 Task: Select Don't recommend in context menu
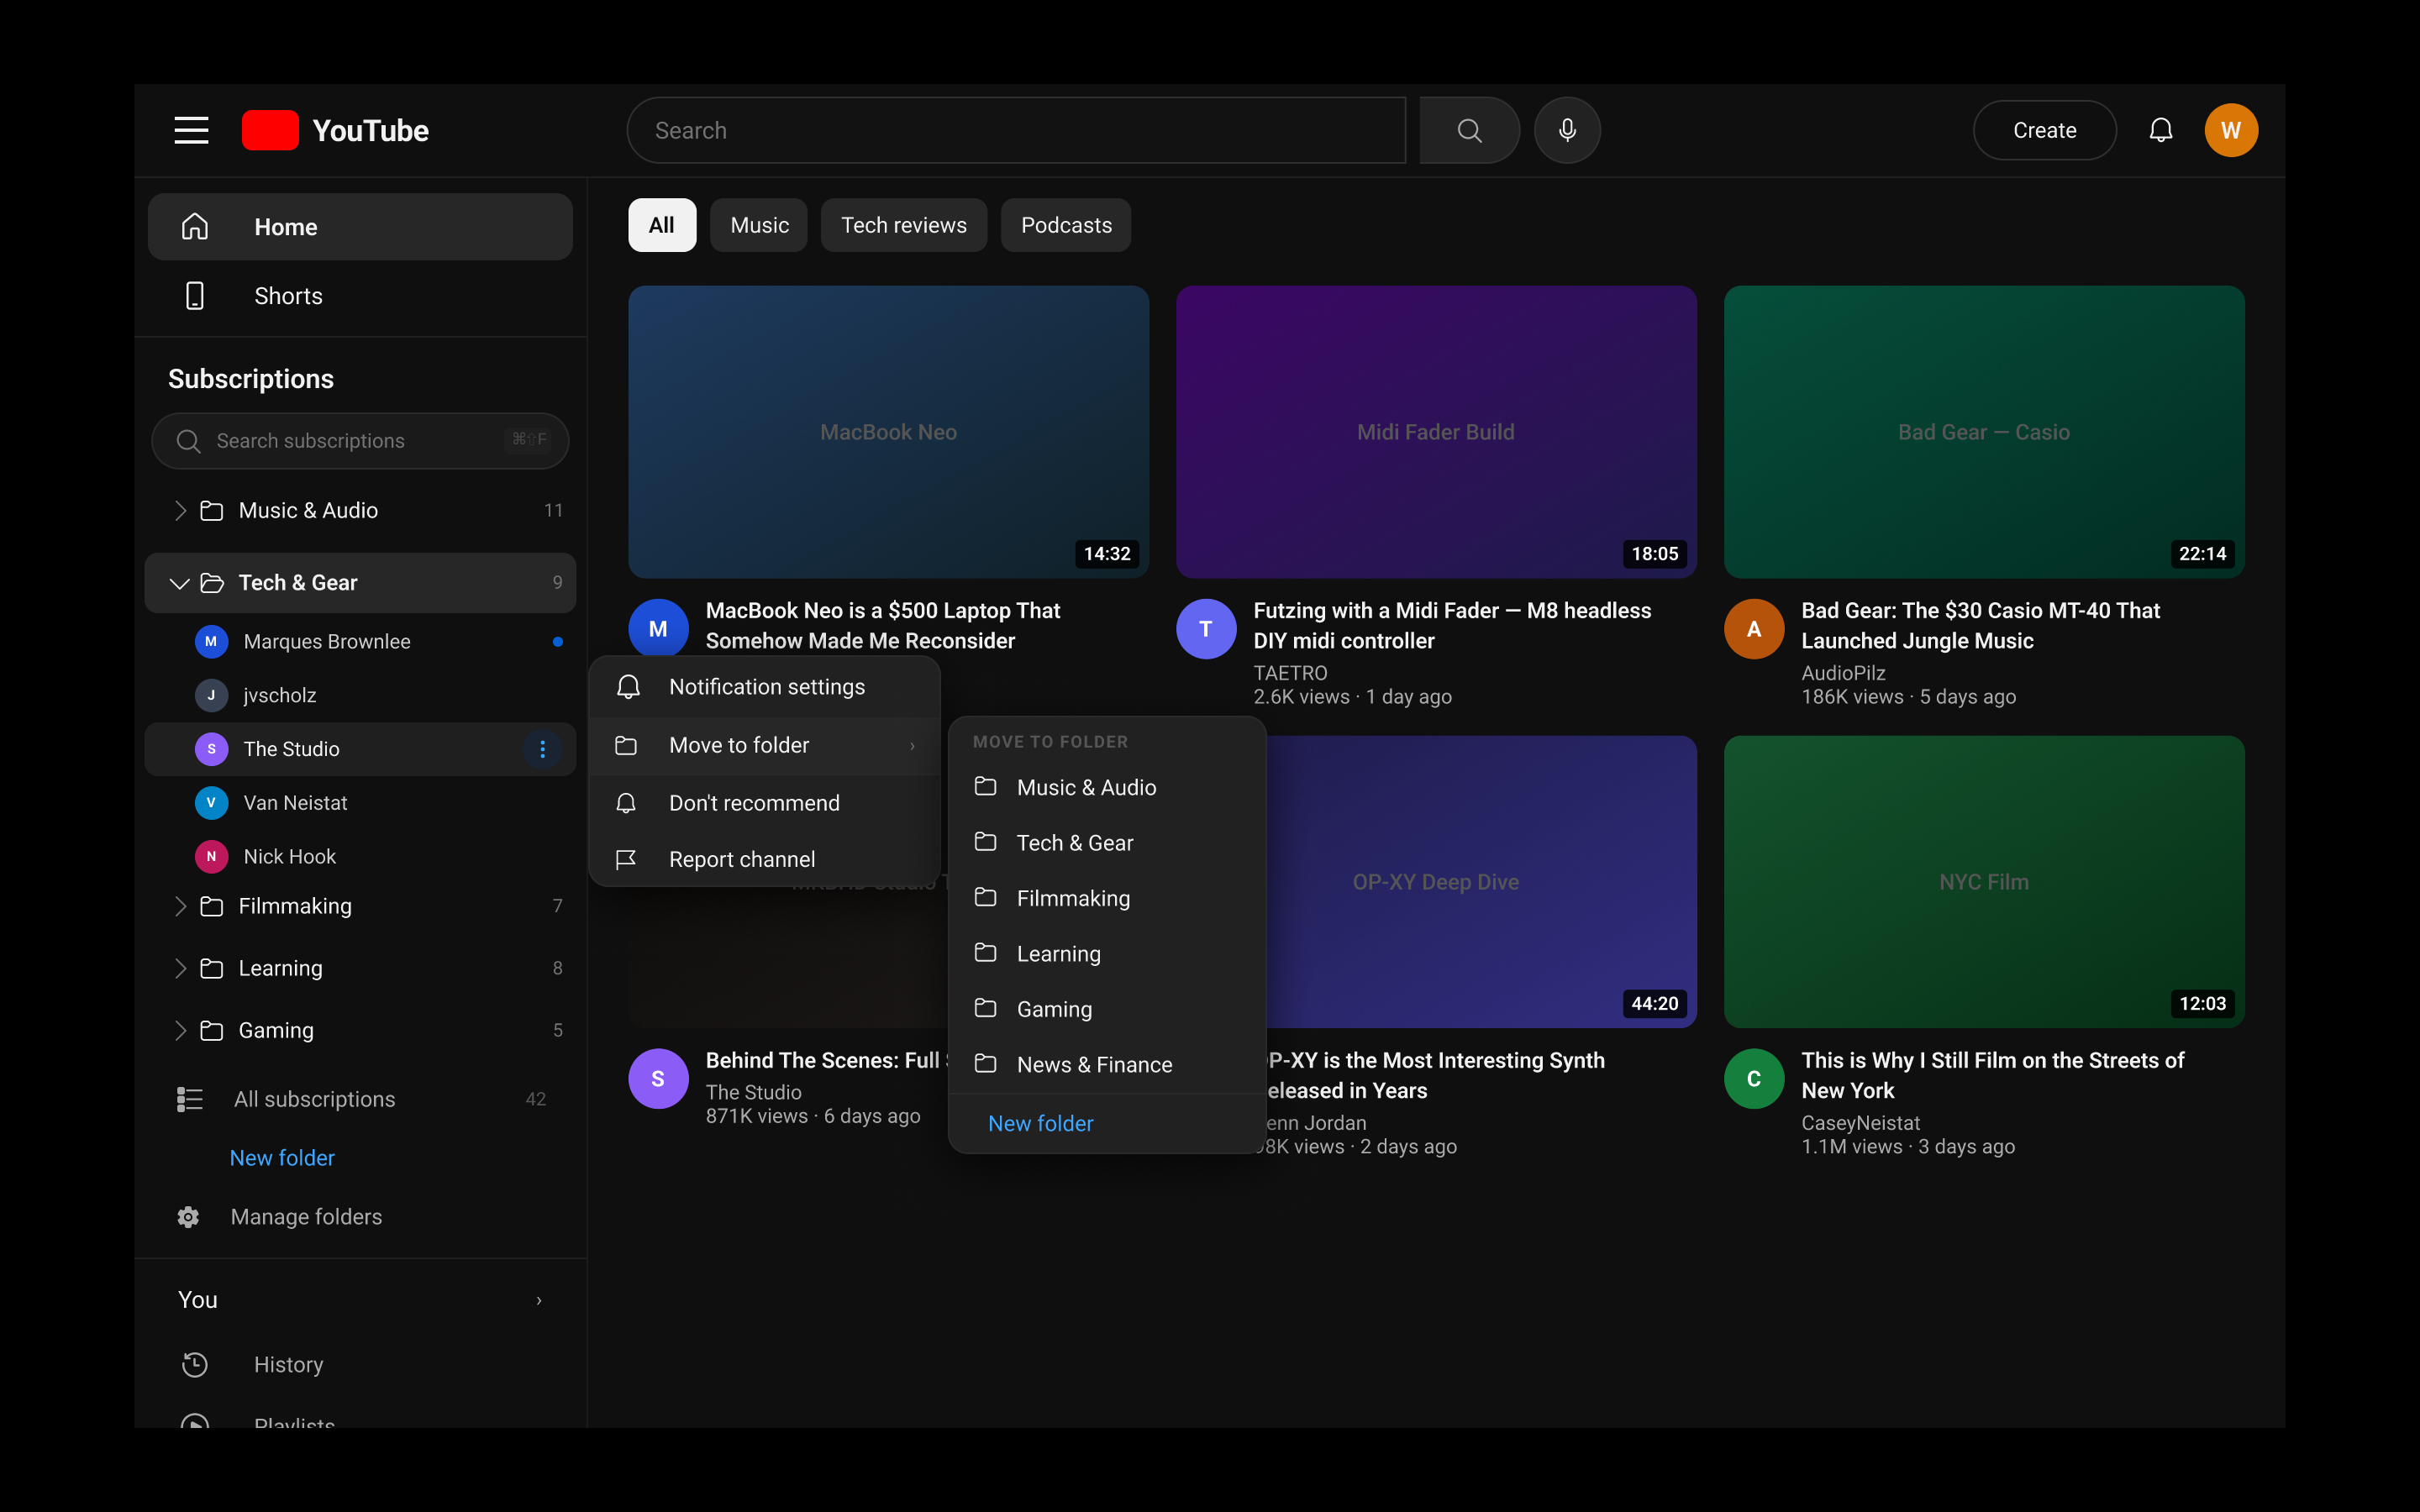point(765,803)
